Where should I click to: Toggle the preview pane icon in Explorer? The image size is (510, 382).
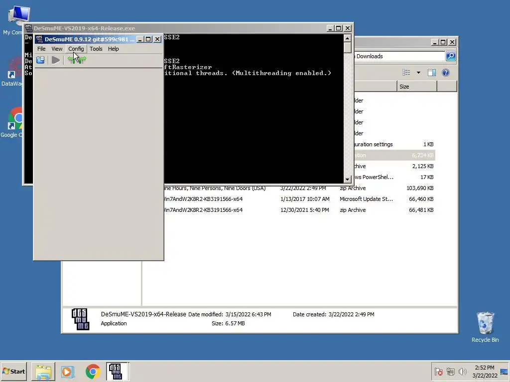tap(432, 73)
